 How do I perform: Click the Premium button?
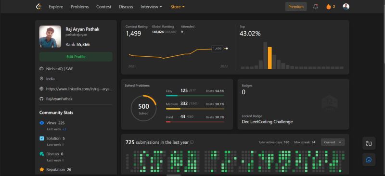point(296,7)
